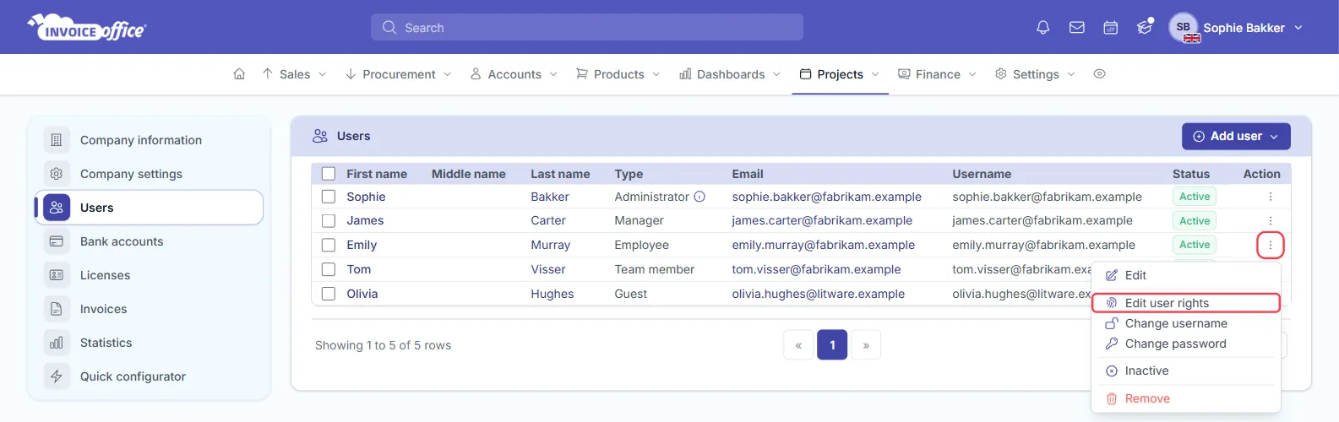
Task: Go to previous page of results
Action: tap(798, 345)
